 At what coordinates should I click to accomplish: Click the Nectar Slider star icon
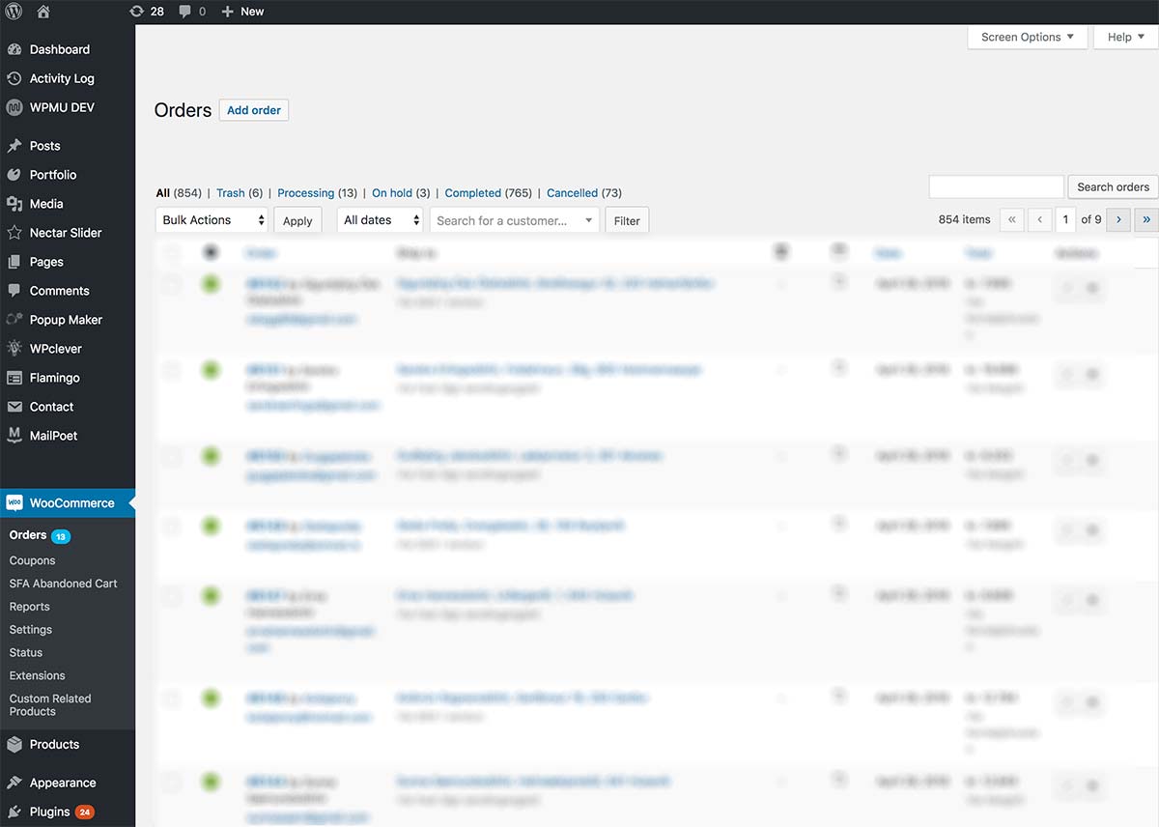click(14, 233)
